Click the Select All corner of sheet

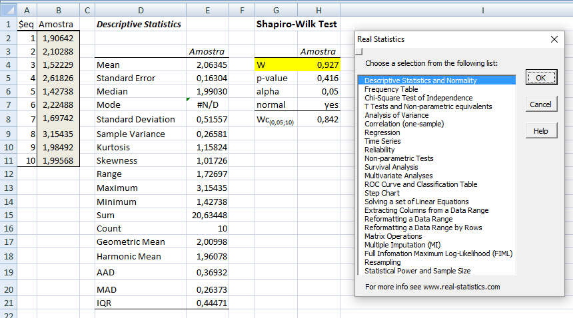click(x=9, y=10)
